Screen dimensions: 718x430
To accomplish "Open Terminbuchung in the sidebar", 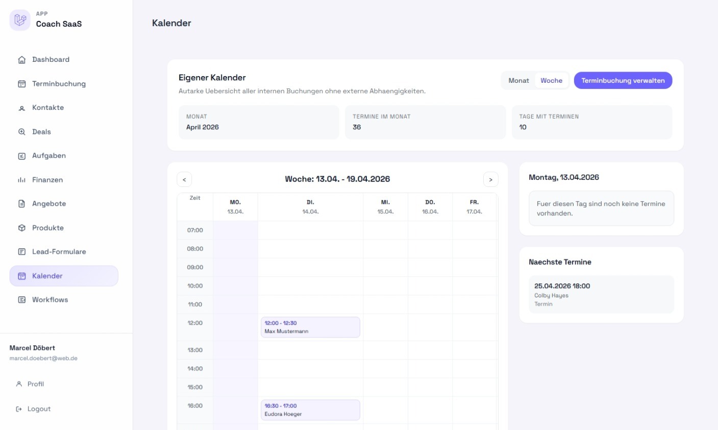I will (64, 84).
